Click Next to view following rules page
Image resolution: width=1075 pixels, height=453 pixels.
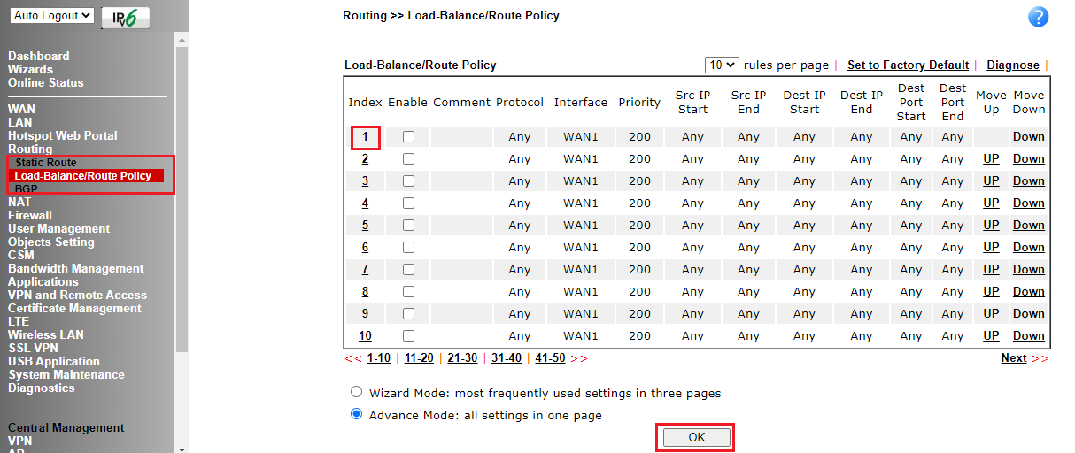click(x=1014, y=358)
